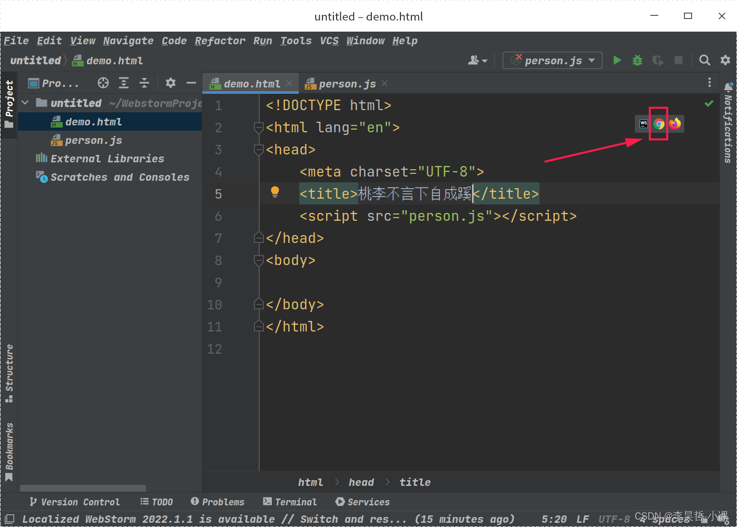Open Search Everywhere magnifier icon
This screenshot has width=737, height=527.
click(704, 61)
